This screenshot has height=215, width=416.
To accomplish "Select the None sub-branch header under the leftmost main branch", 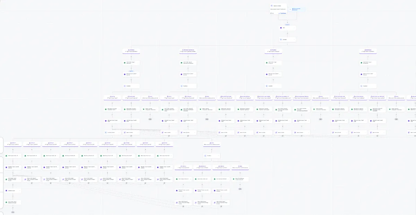I will [150, 97].
